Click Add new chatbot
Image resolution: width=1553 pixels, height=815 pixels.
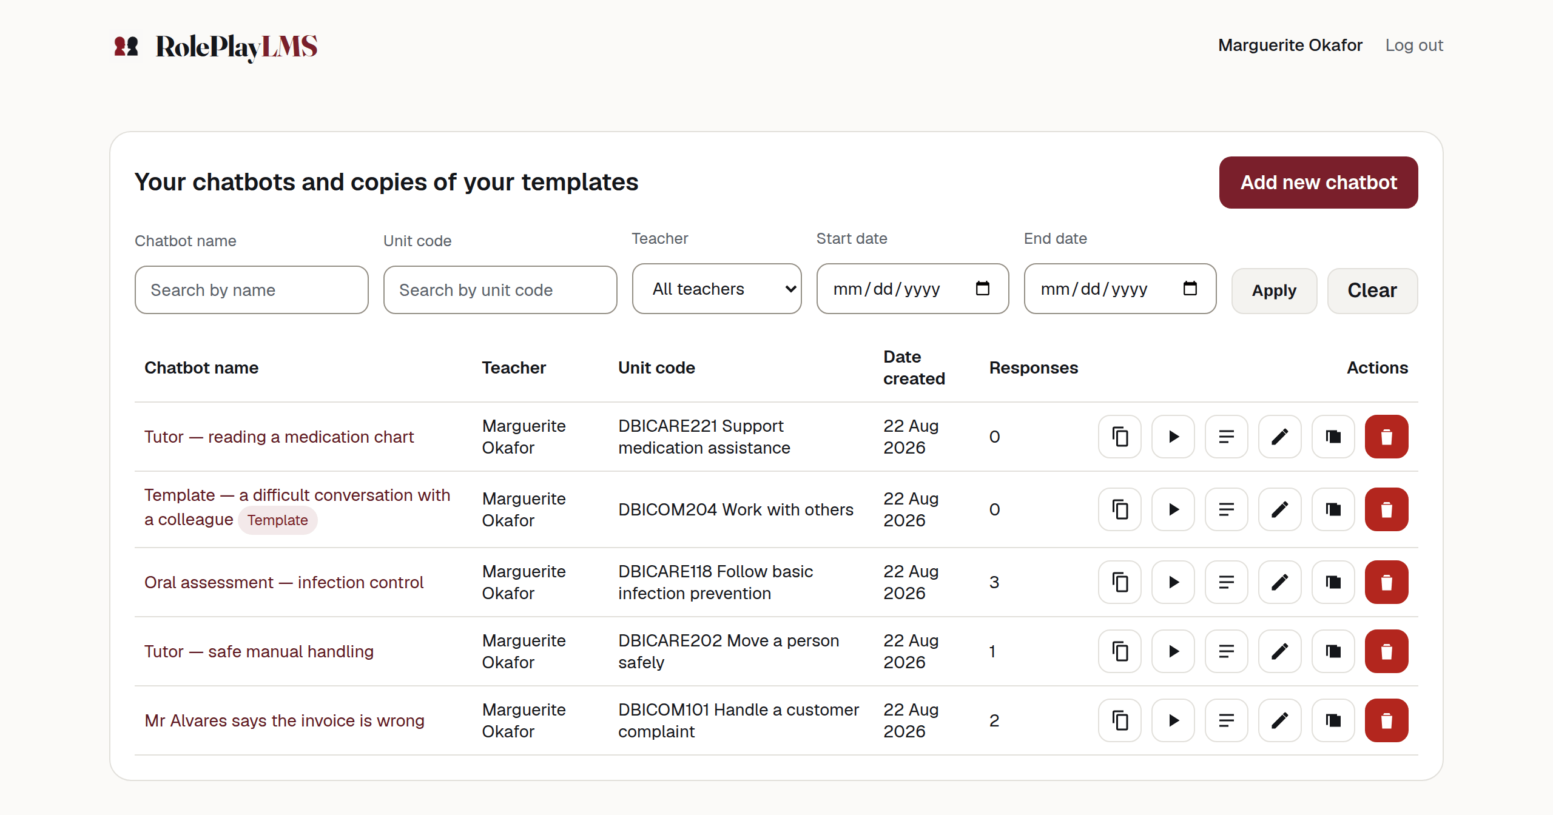click(x=1319, y=183)
